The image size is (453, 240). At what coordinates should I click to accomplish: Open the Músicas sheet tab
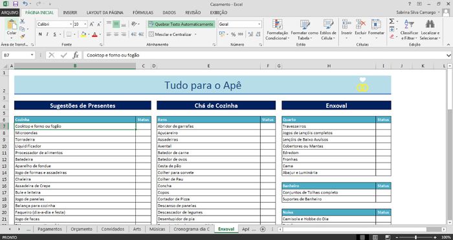157,229
